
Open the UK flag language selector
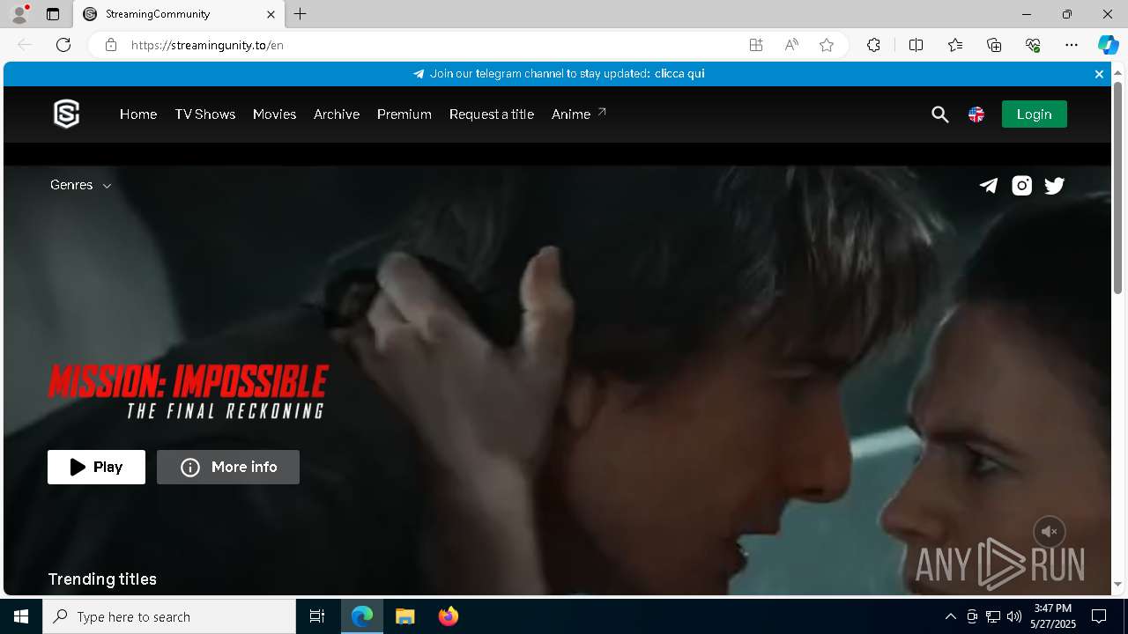point(976,114)
